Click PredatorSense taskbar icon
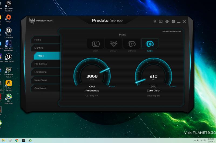The image size is (216, 143). point(23,140)
